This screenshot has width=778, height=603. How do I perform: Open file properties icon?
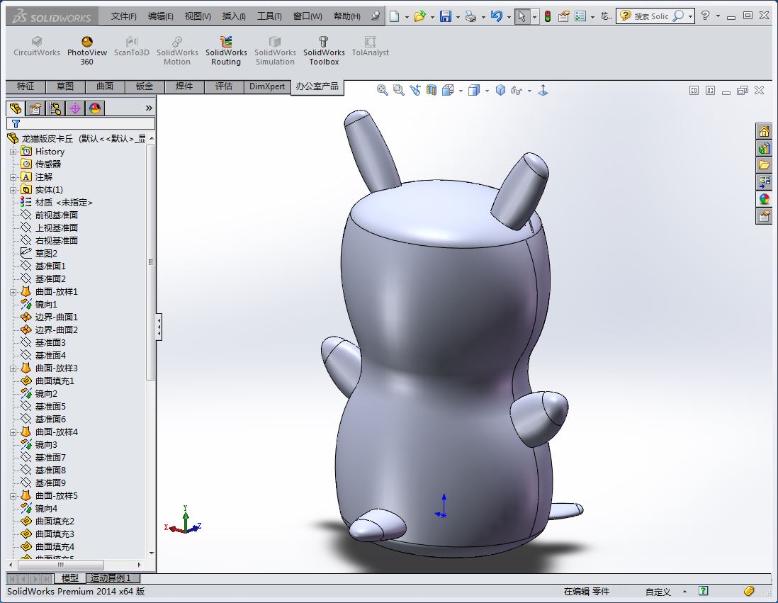(x=563, y=16)
